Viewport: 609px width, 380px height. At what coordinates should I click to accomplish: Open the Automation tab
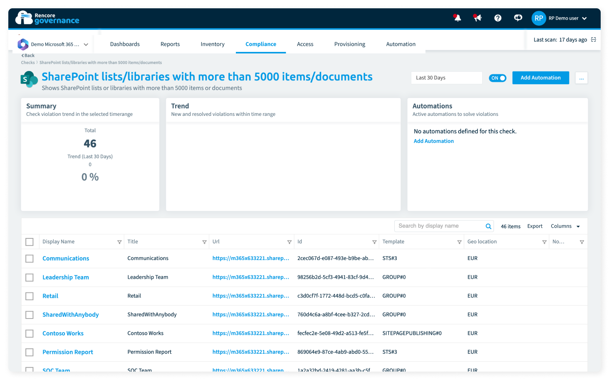[401, 44]
